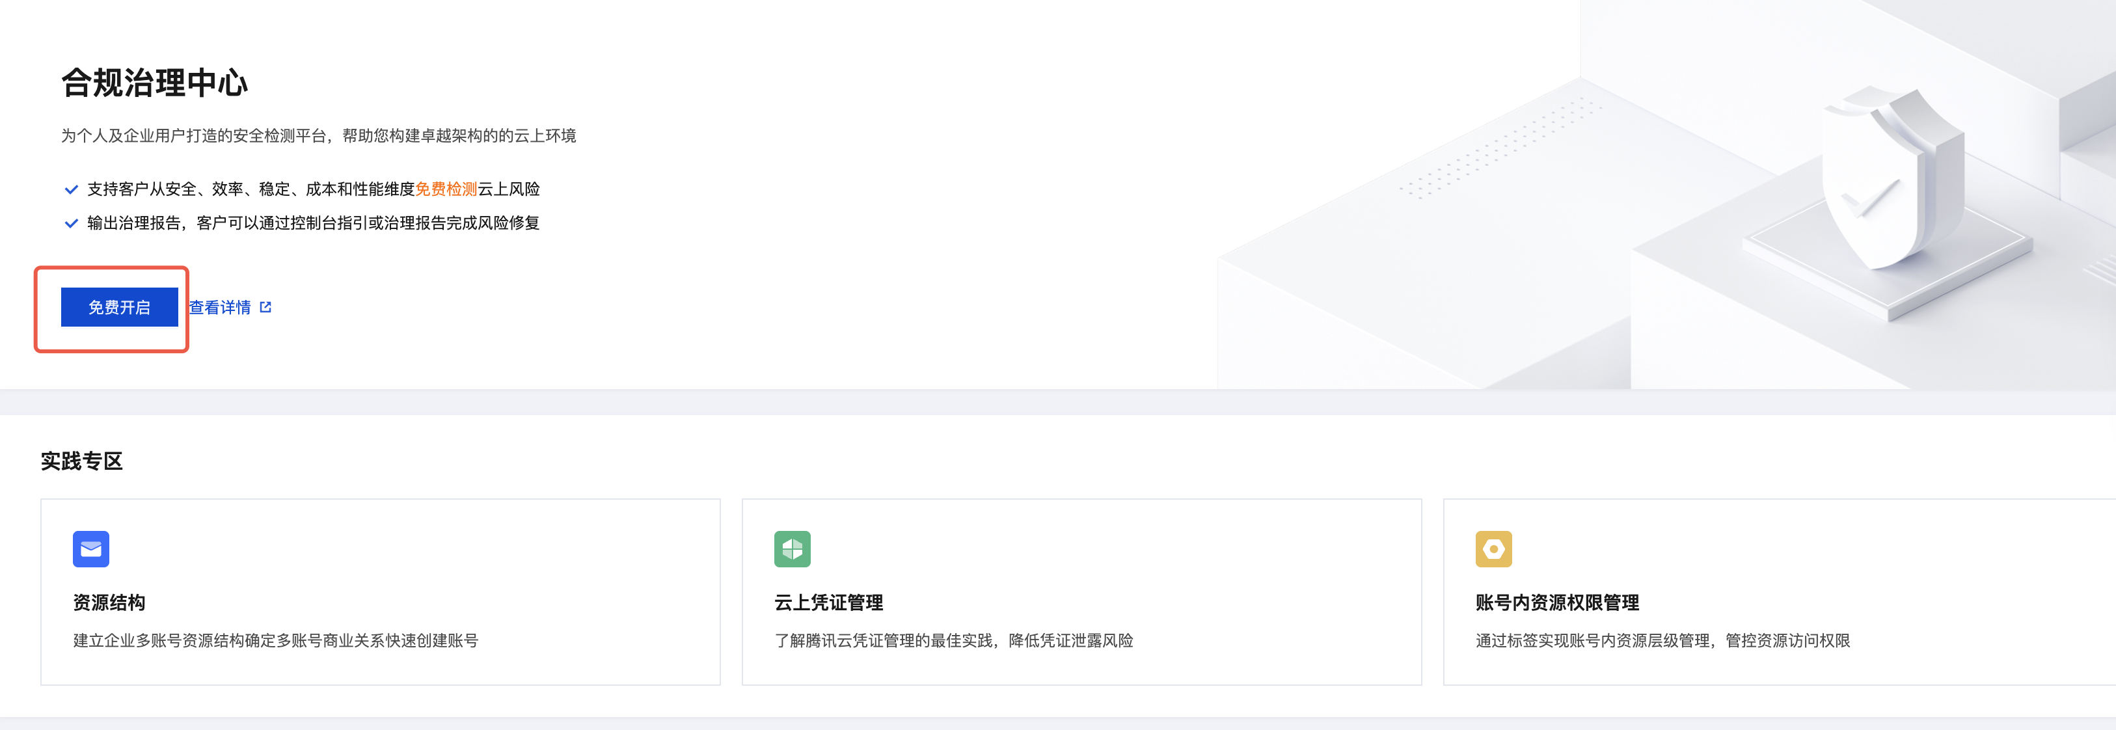Click the yellow 账号内资源权限管理 hexagon icon

pos(1493,548)
